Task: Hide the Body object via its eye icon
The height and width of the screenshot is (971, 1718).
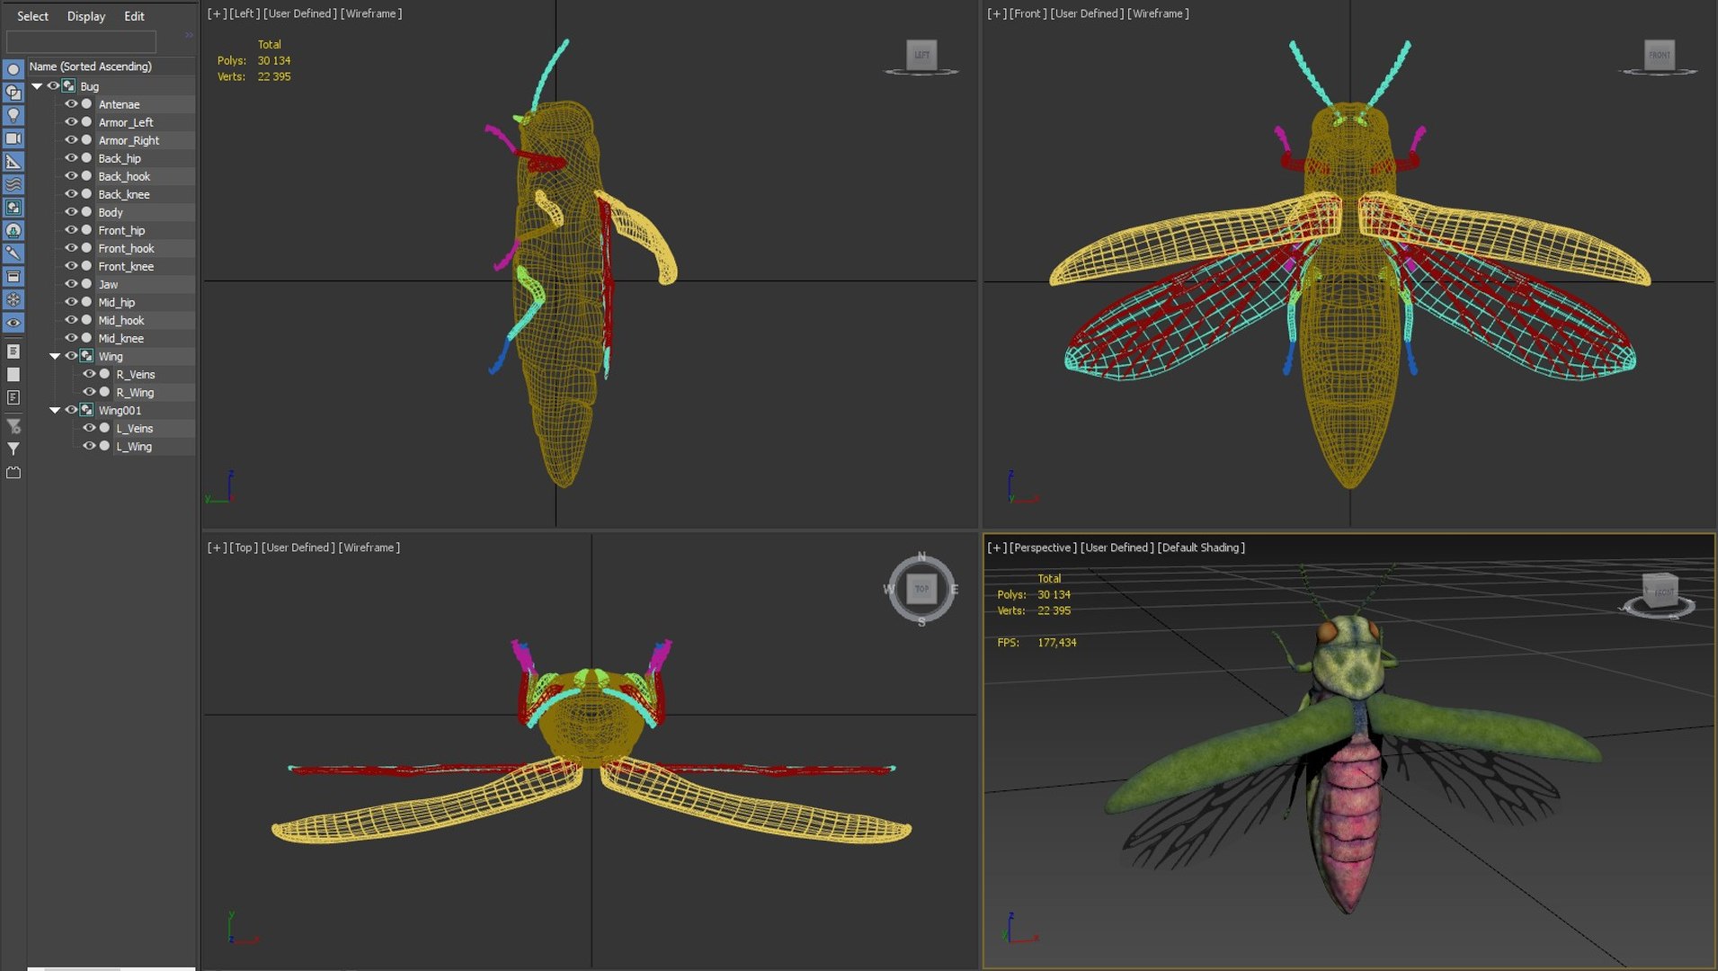Action: pos(71,212)
